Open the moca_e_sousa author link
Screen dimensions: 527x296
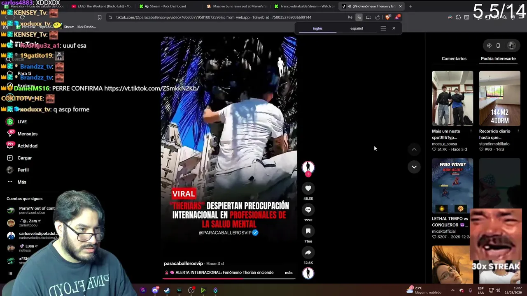pos(444,144)
